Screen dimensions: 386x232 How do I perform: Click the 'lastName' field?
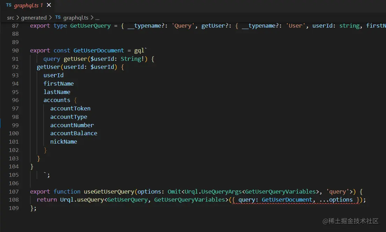click(57, 92)
